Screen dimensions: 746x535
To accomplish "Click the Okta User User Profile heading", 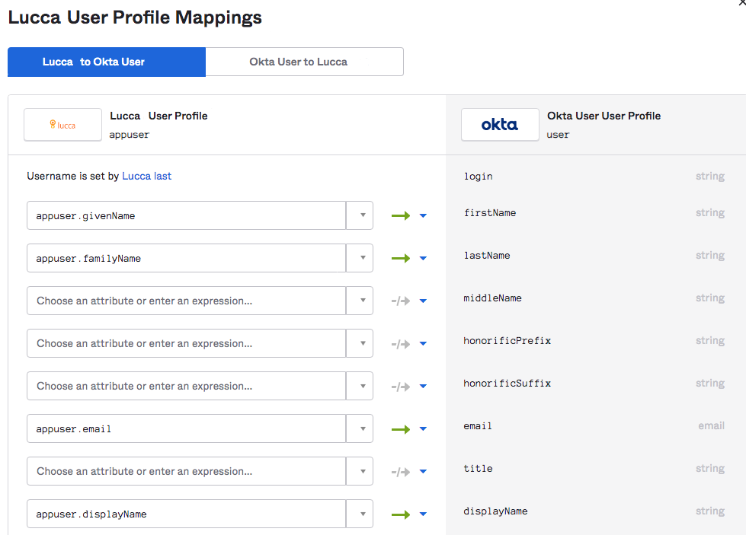I will (604, 116).
